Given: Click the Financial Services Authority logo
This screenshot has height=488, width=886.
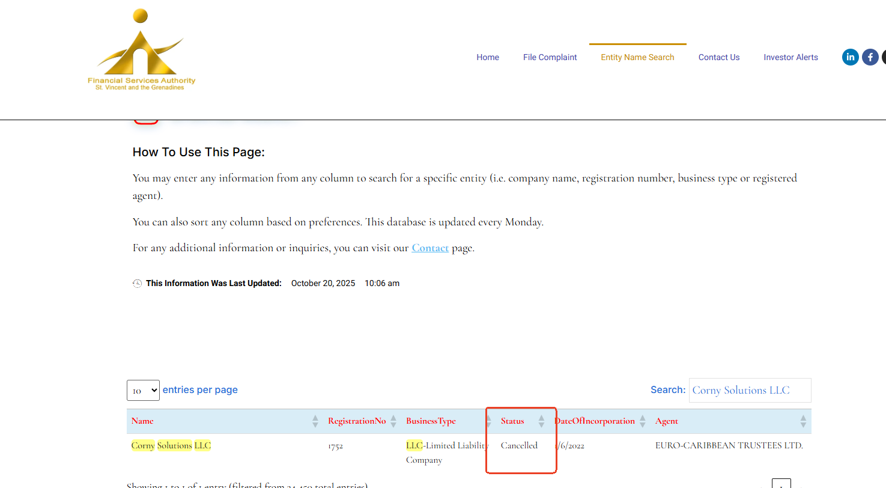Looking at the screenshot, I should tap(141, 50).
